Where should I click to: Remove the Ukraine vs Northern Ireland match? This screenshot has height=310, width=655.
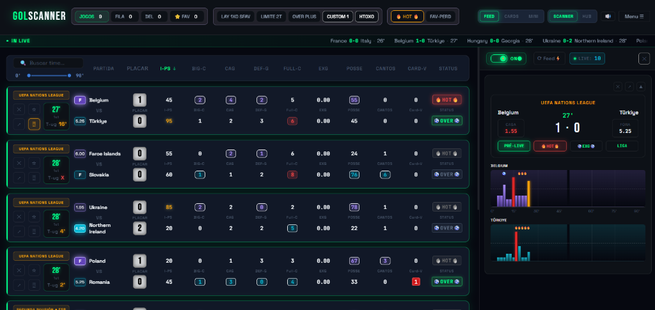click(19, 217)
